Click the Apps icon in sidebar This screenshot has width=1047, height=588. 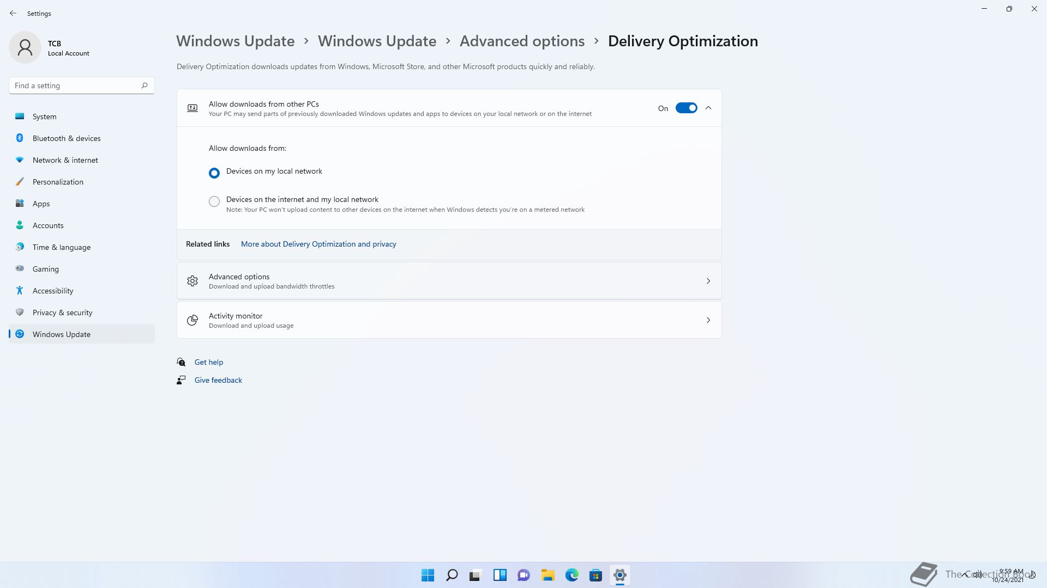tap(20, 203)
